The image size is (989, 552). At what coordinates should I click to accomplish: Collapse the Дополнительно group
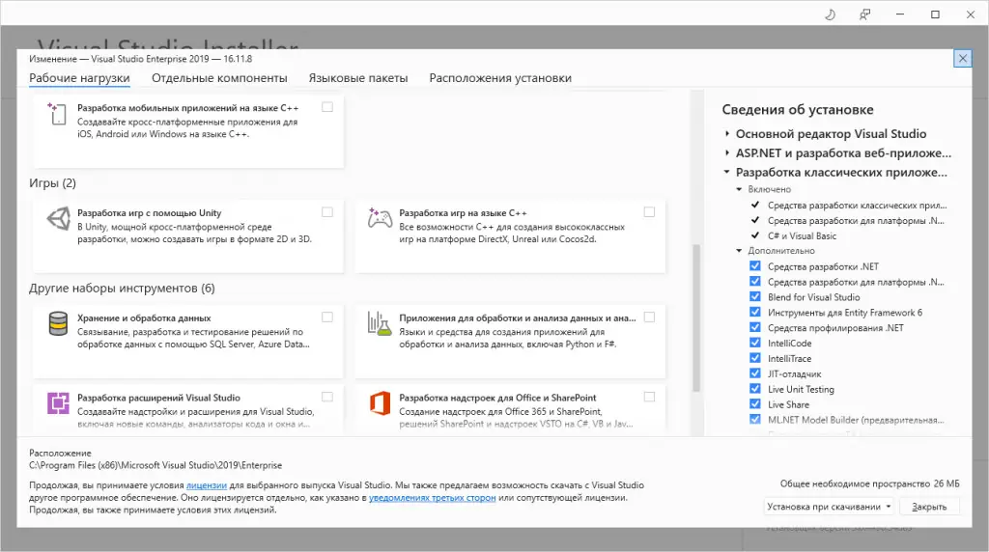tap(739, 251)
